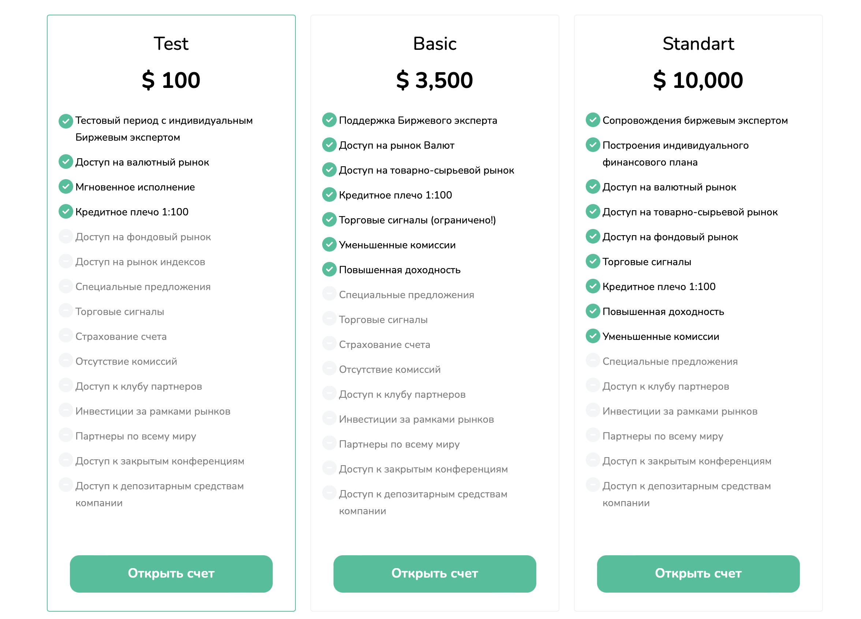Open account under the Basic plan
Image resolution: width=861 pixels, height=619 pixels.
point(435,574)
